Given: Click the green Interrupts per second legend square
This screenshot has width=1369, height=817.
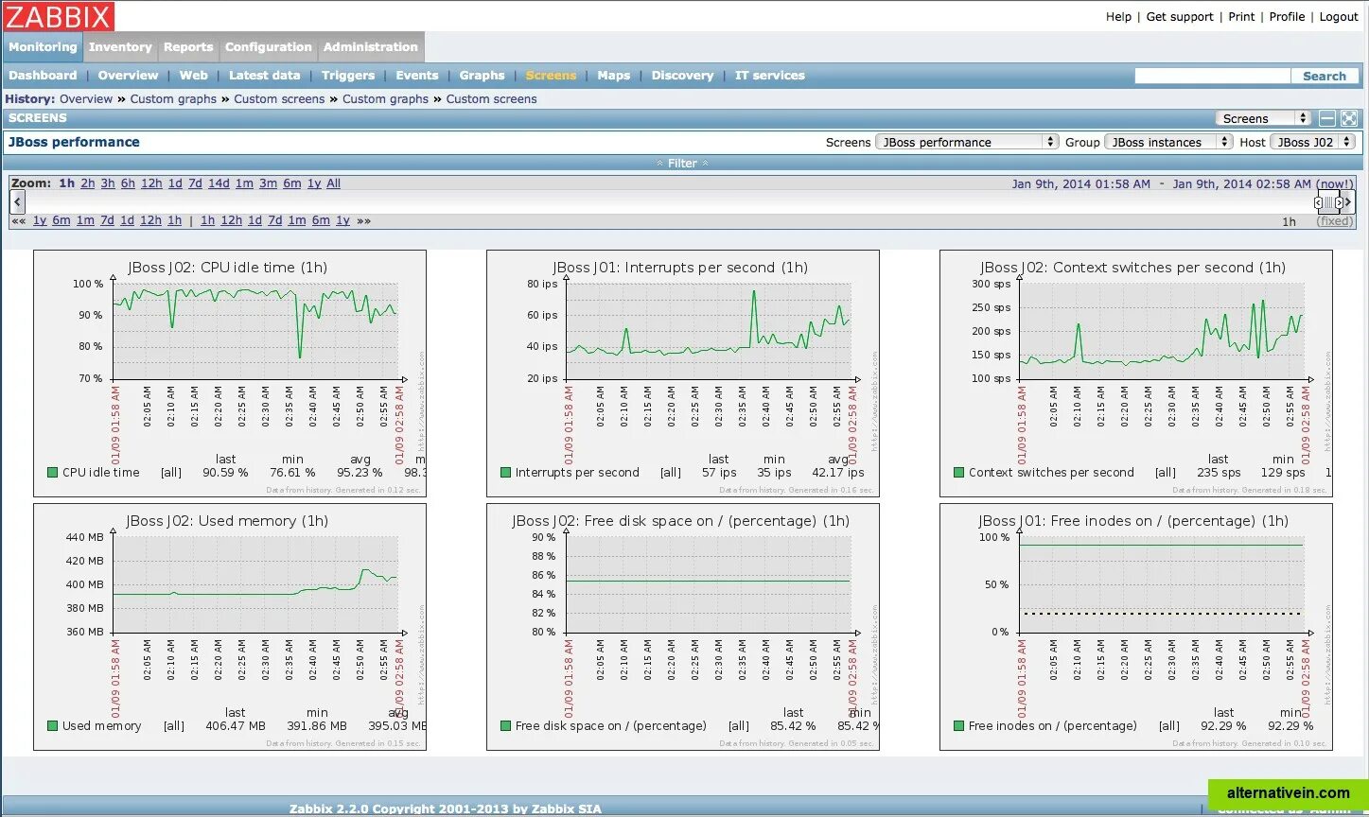Looking at the screenshot, I should point(505,473).
